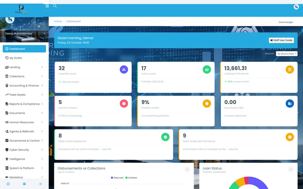The image size is (303, 189).
Task: Open the mail icon at sidebar bottom
Action: (24, 184)
